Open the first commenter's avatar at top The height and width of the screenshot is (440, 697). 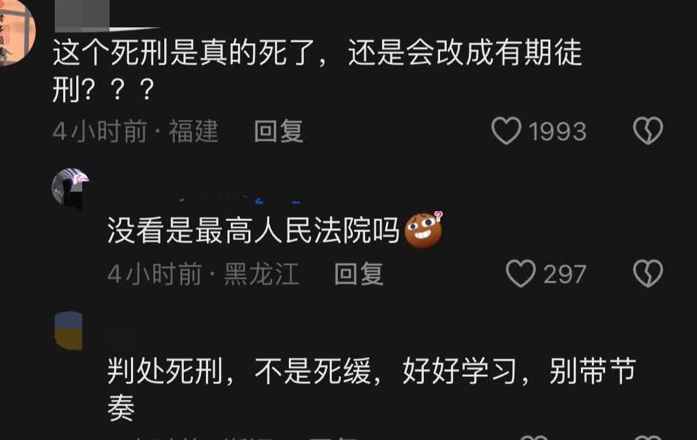[17, 32]
